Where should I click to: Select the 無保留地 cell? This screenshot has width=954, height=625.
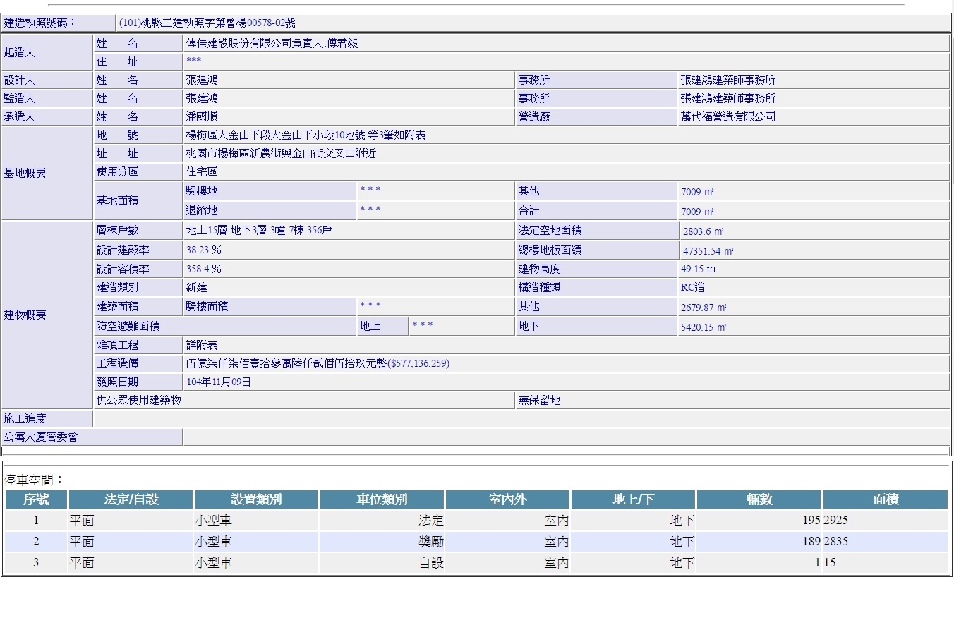coord(733,400)
